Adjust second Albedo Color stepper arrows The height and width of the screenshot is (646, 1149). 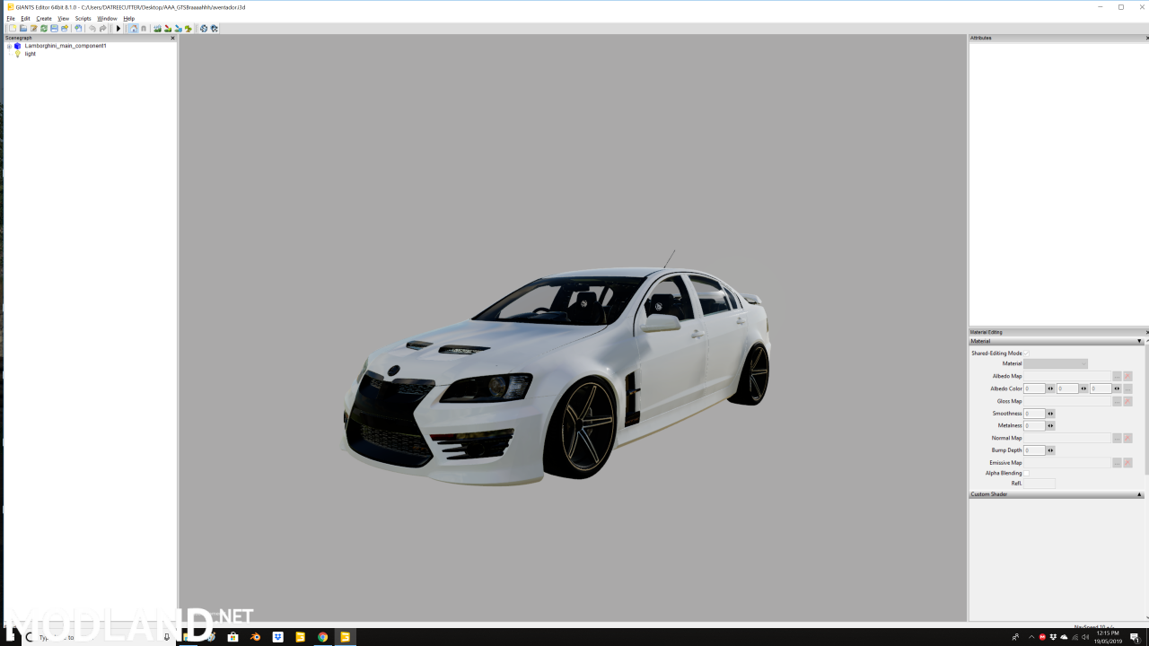pos(1083,388)
